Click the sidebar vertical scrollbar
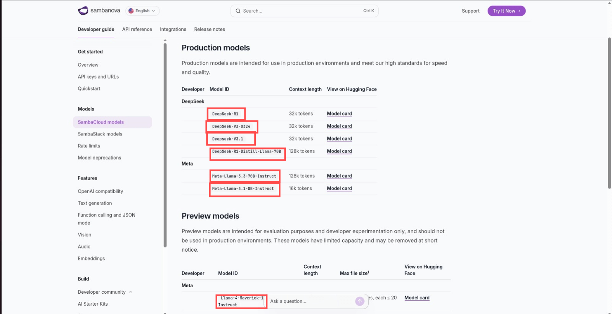 pos(165,145)
